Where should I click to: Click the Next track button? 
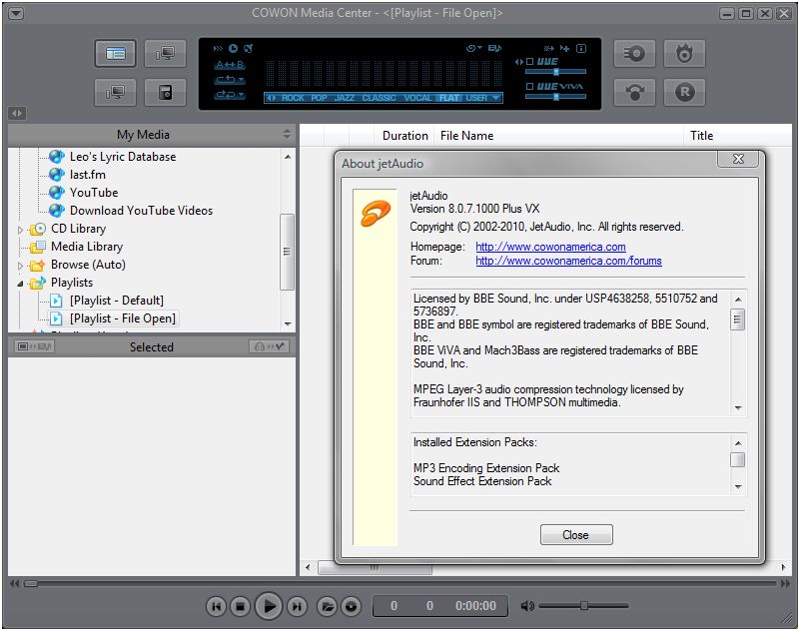click(x=297, y=606)
